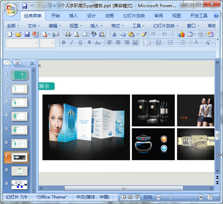Switch to the 设计 ribbon tab
Image resolution: width=223 pixels, height=204 pixels.
[91, 15]
